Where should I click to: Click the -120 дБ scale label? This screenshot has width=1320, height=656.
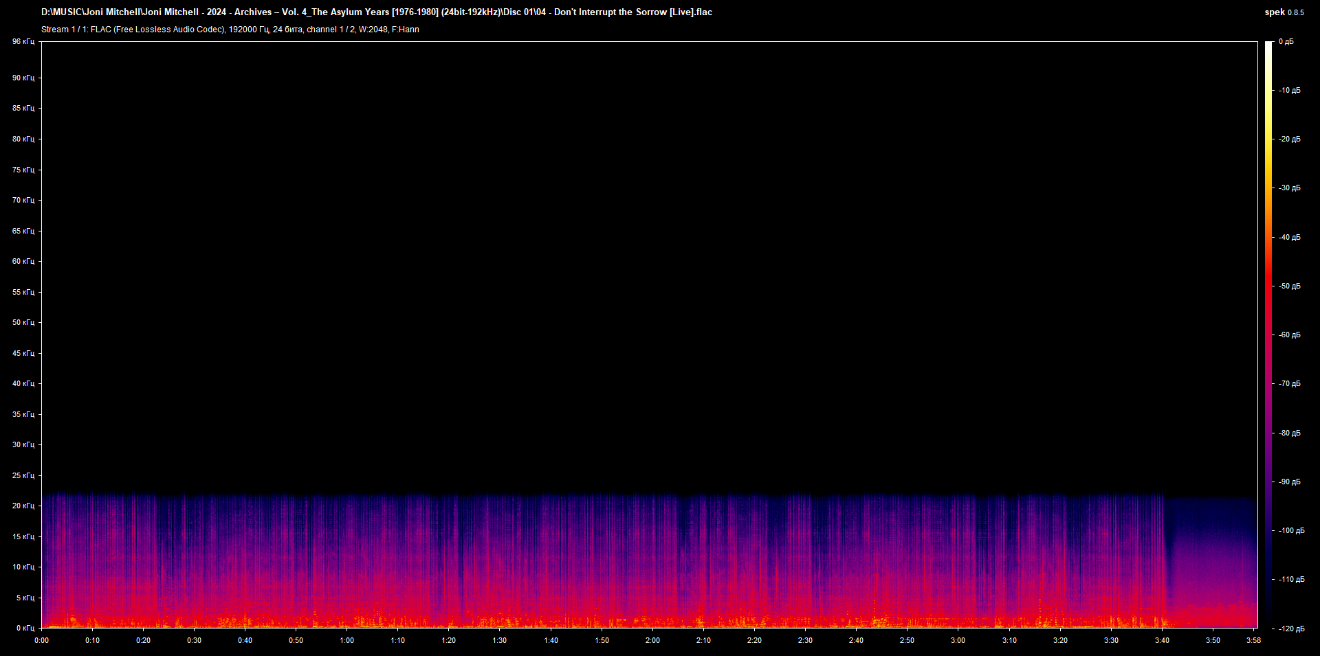[x=1291, y=629]
